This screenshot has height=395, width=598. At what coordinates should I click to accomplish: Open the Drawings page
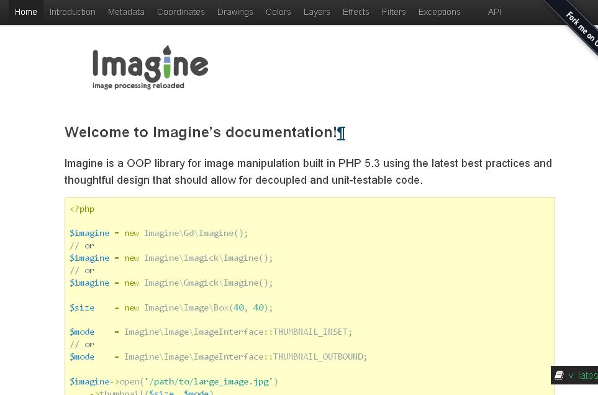tap(235, 12)
